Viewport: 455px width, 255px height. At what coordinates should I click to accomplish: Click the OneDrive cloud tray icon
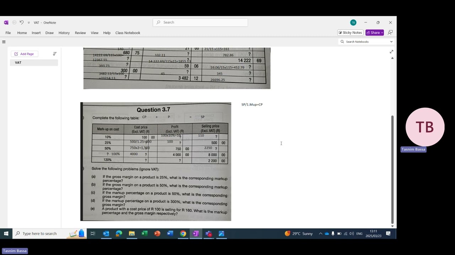pyautogui.click(x=327, y=233)
